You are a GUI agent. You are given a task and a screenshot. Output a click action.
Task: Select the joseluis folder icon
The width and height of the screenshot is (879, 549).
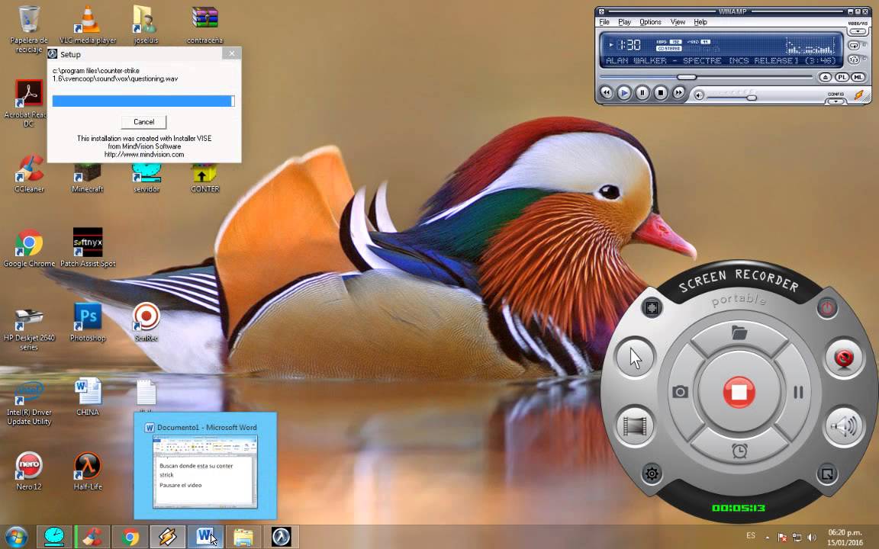(146, 24)
